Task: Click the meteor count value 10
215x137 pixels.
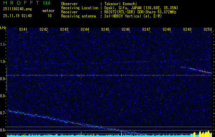Action: point(50,16)
